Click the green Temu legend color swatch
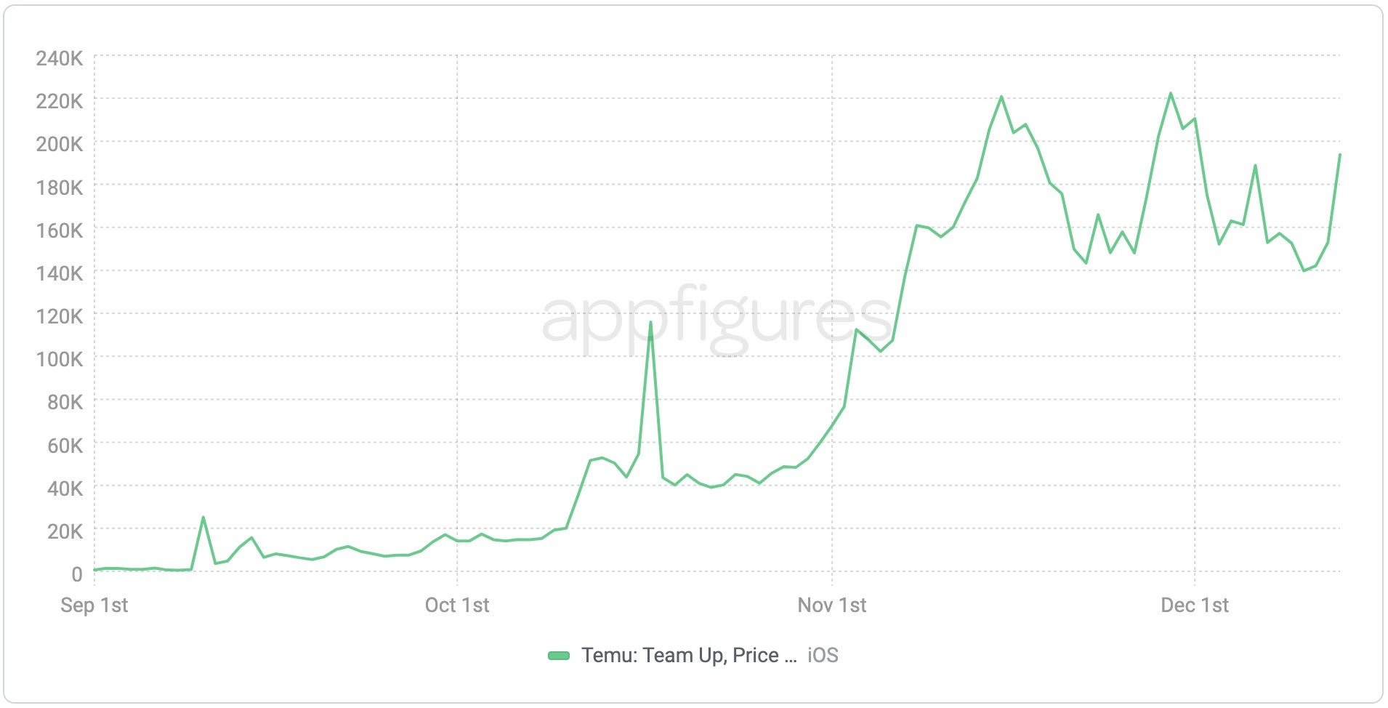This screenshot has width=1388, height=708. point(558,656)
